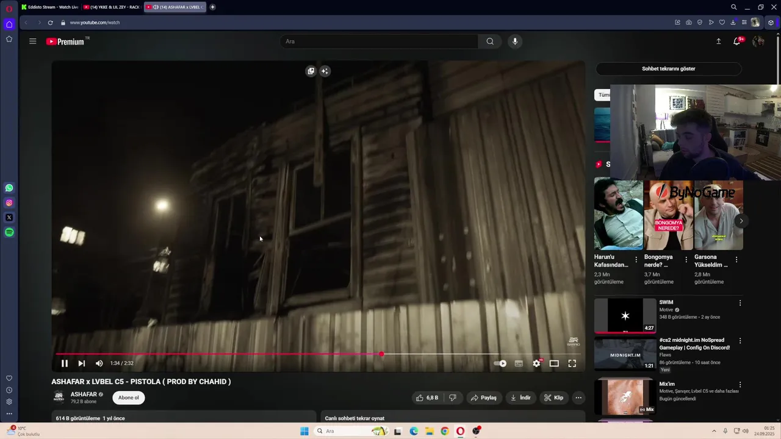Viewport: 781px width, 439px height.
Task: Add page to bookmarks heart icon
Action: click(x=722, y=23)
